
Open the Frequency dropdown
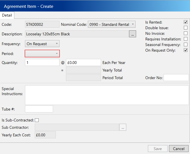click(42, 44)
